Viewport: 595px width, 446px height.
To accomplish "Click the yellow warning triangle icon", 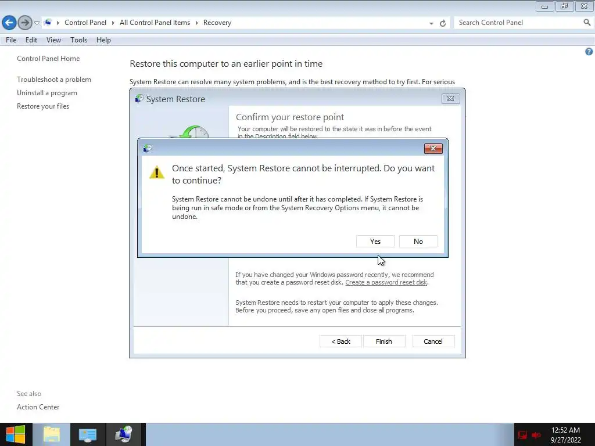I will 157,172.
